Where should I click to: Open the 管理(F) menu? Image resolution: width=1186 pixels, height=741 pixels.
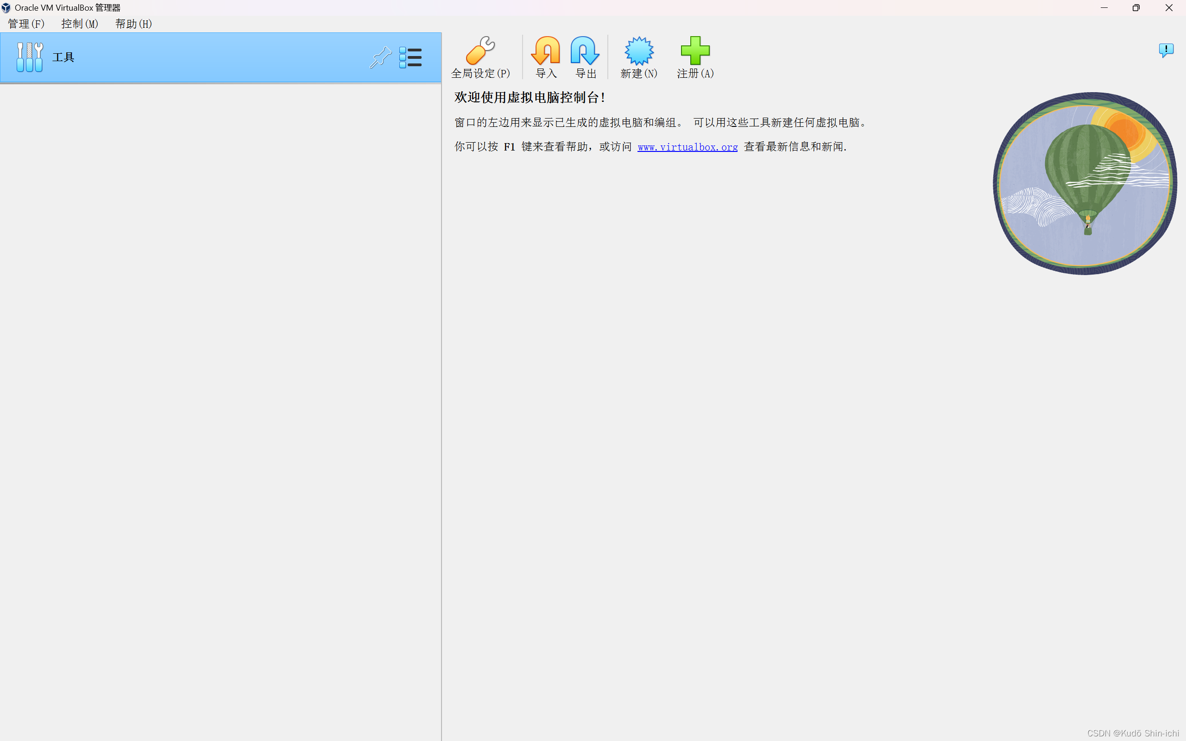[25, 24]
